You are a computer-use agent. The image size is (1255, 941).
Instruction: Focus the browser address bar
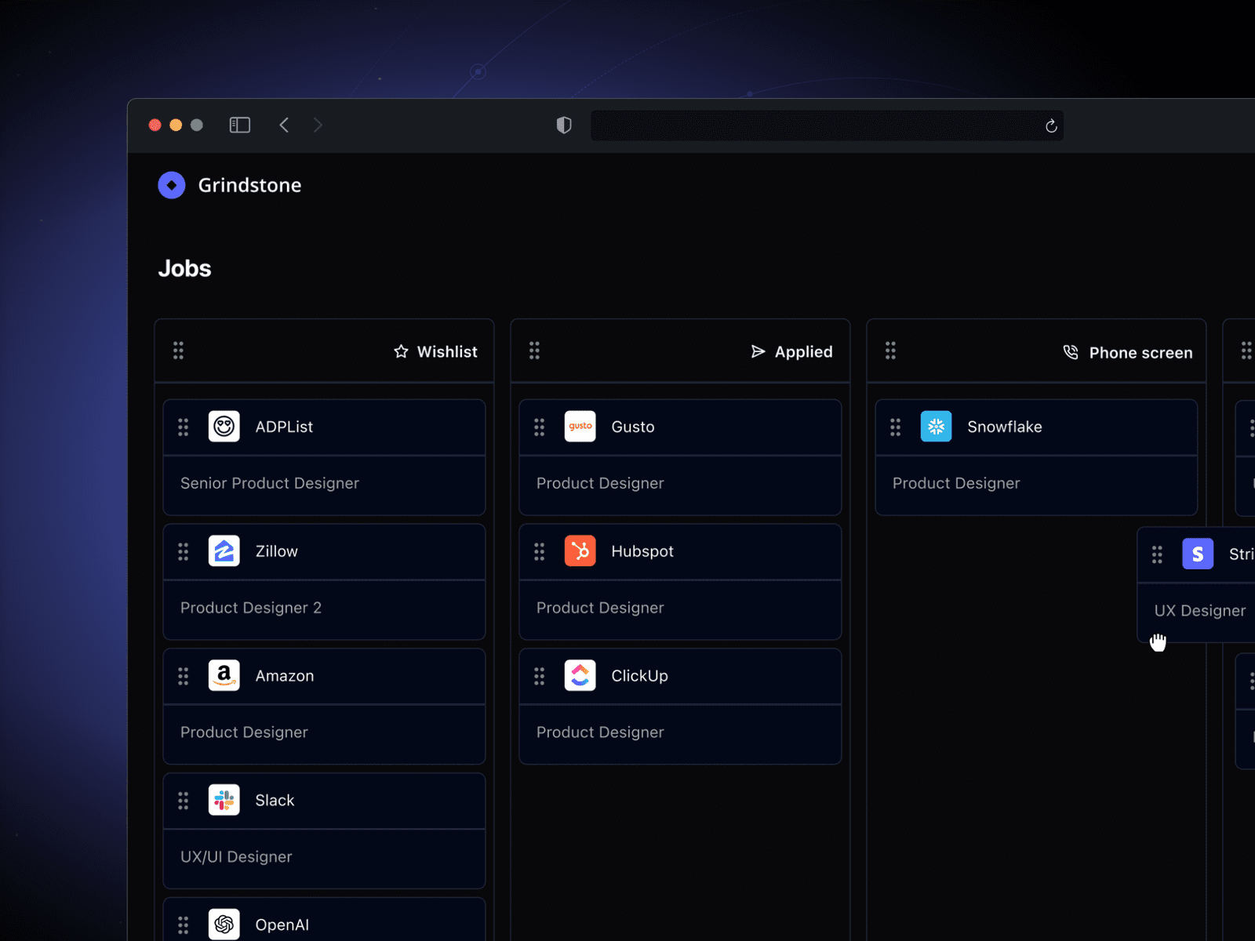[827, 125]
